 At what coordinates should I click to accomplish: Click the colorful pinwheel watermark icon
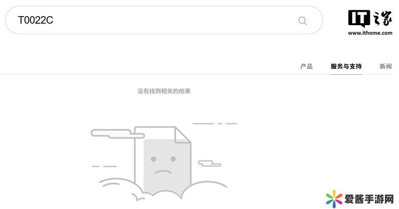334,199
